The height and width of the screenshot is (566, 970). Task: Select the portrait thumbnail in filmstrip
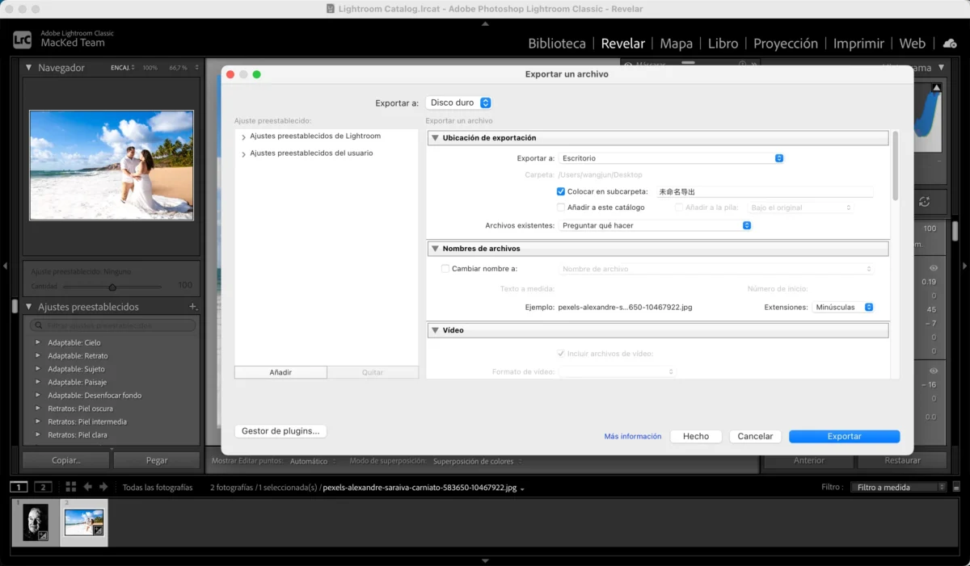click(36, 522)
